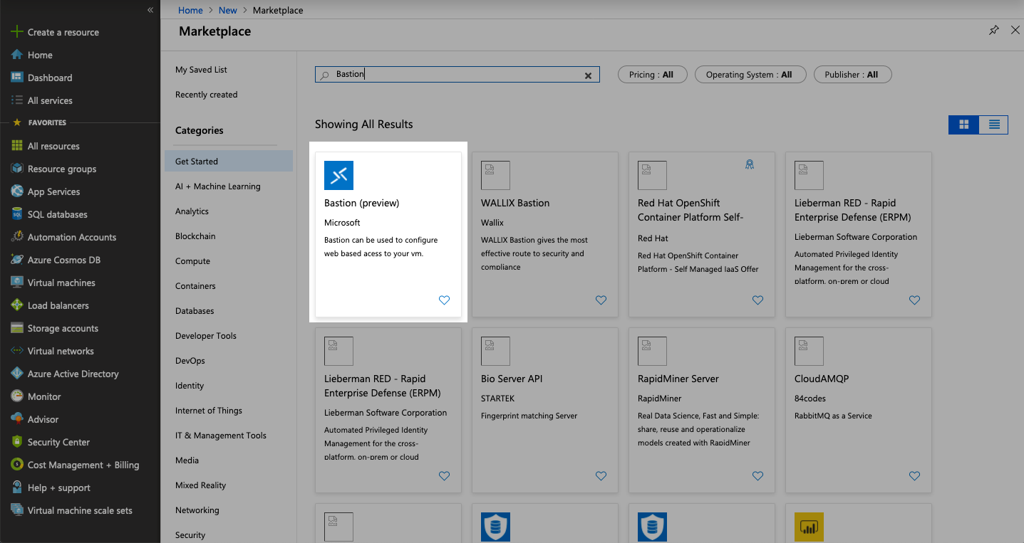Screen dimensions: 1024x543
Task: Save Red Hat OpenShift to favorites
Action: 757,300
